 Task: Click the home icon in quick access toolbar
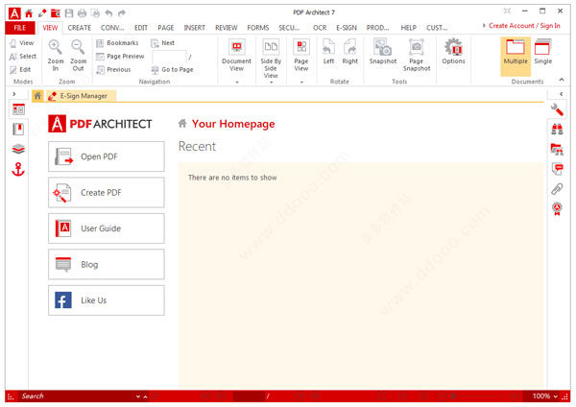click(29, 13)
